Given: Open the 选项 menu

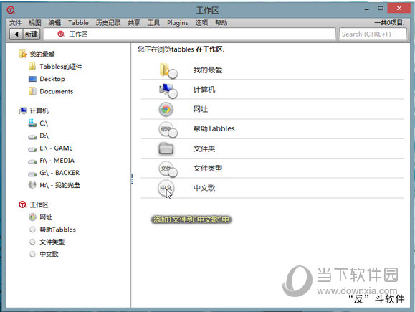Looking at the screenshot, I should (x=201, y=23).
